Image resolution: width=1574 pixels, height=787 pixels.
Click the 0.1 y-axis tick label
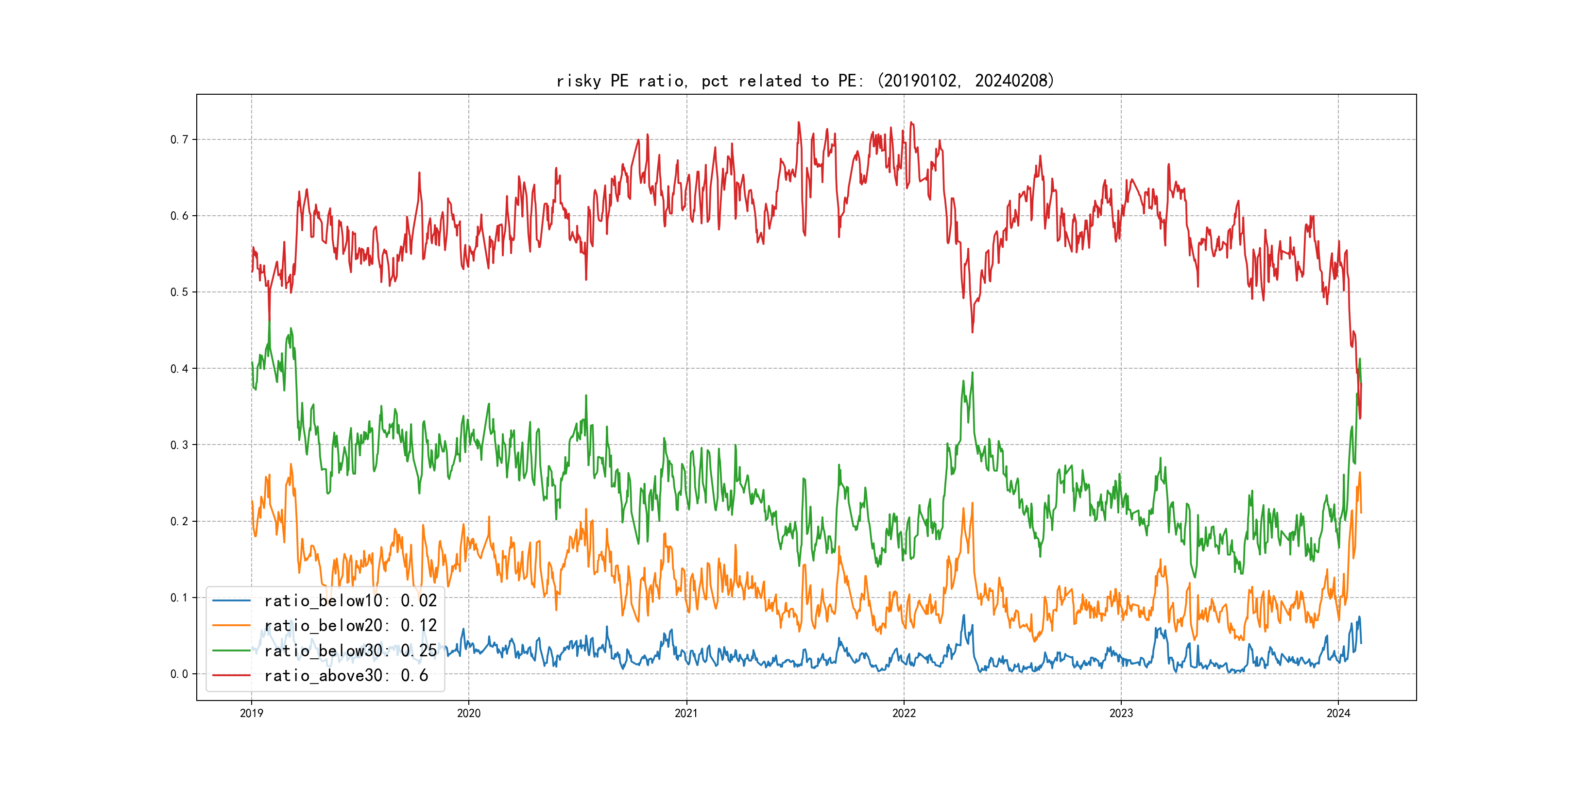tap(179, 598)
